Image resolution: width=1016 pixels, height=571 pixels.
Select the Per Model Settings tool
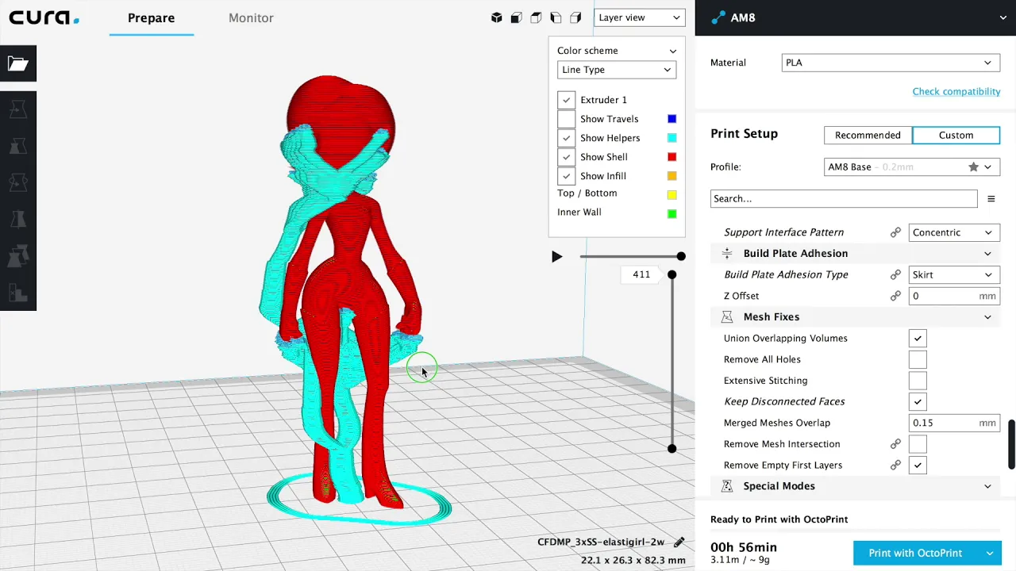pyautogui.click(x=17, y=256)
